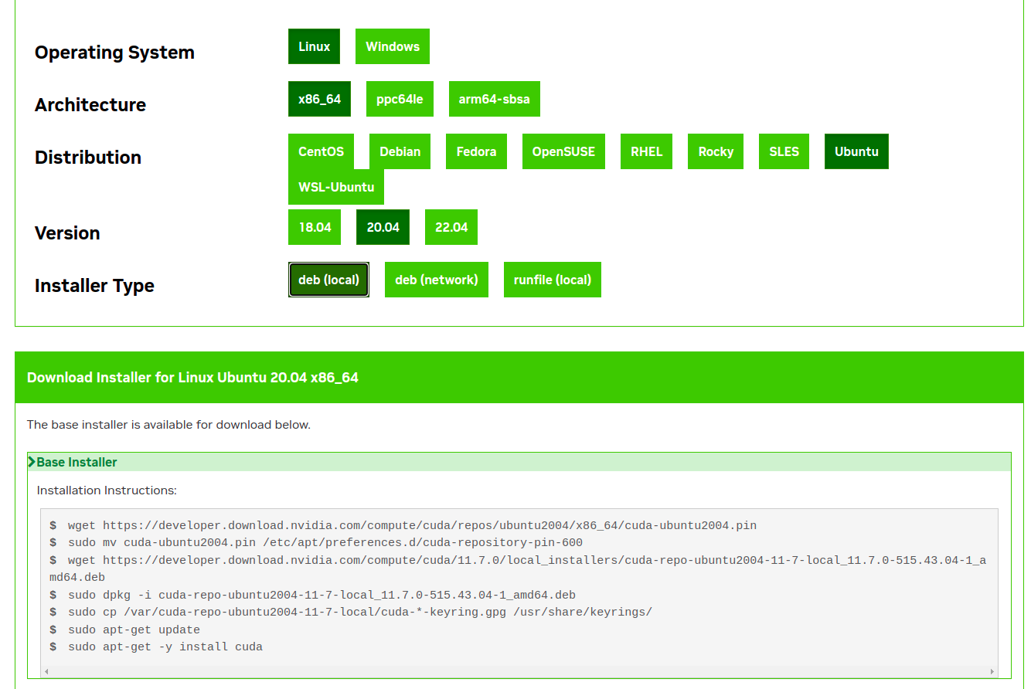Click the Download Installer for Linux header
This screenshot has width=1031, height=689.
tap(192, 378)
